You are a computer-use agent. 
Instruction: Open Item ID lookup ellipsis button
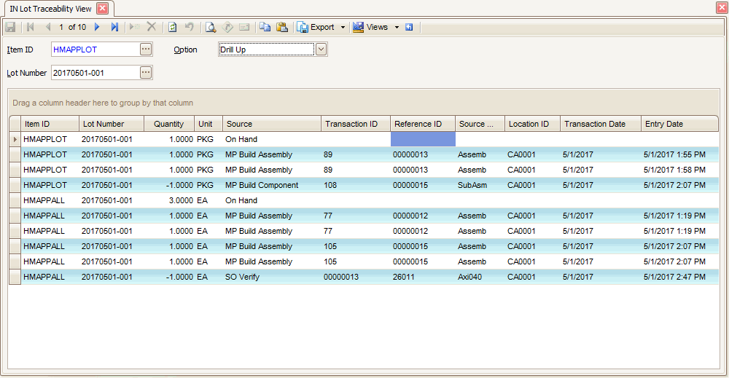146,49
